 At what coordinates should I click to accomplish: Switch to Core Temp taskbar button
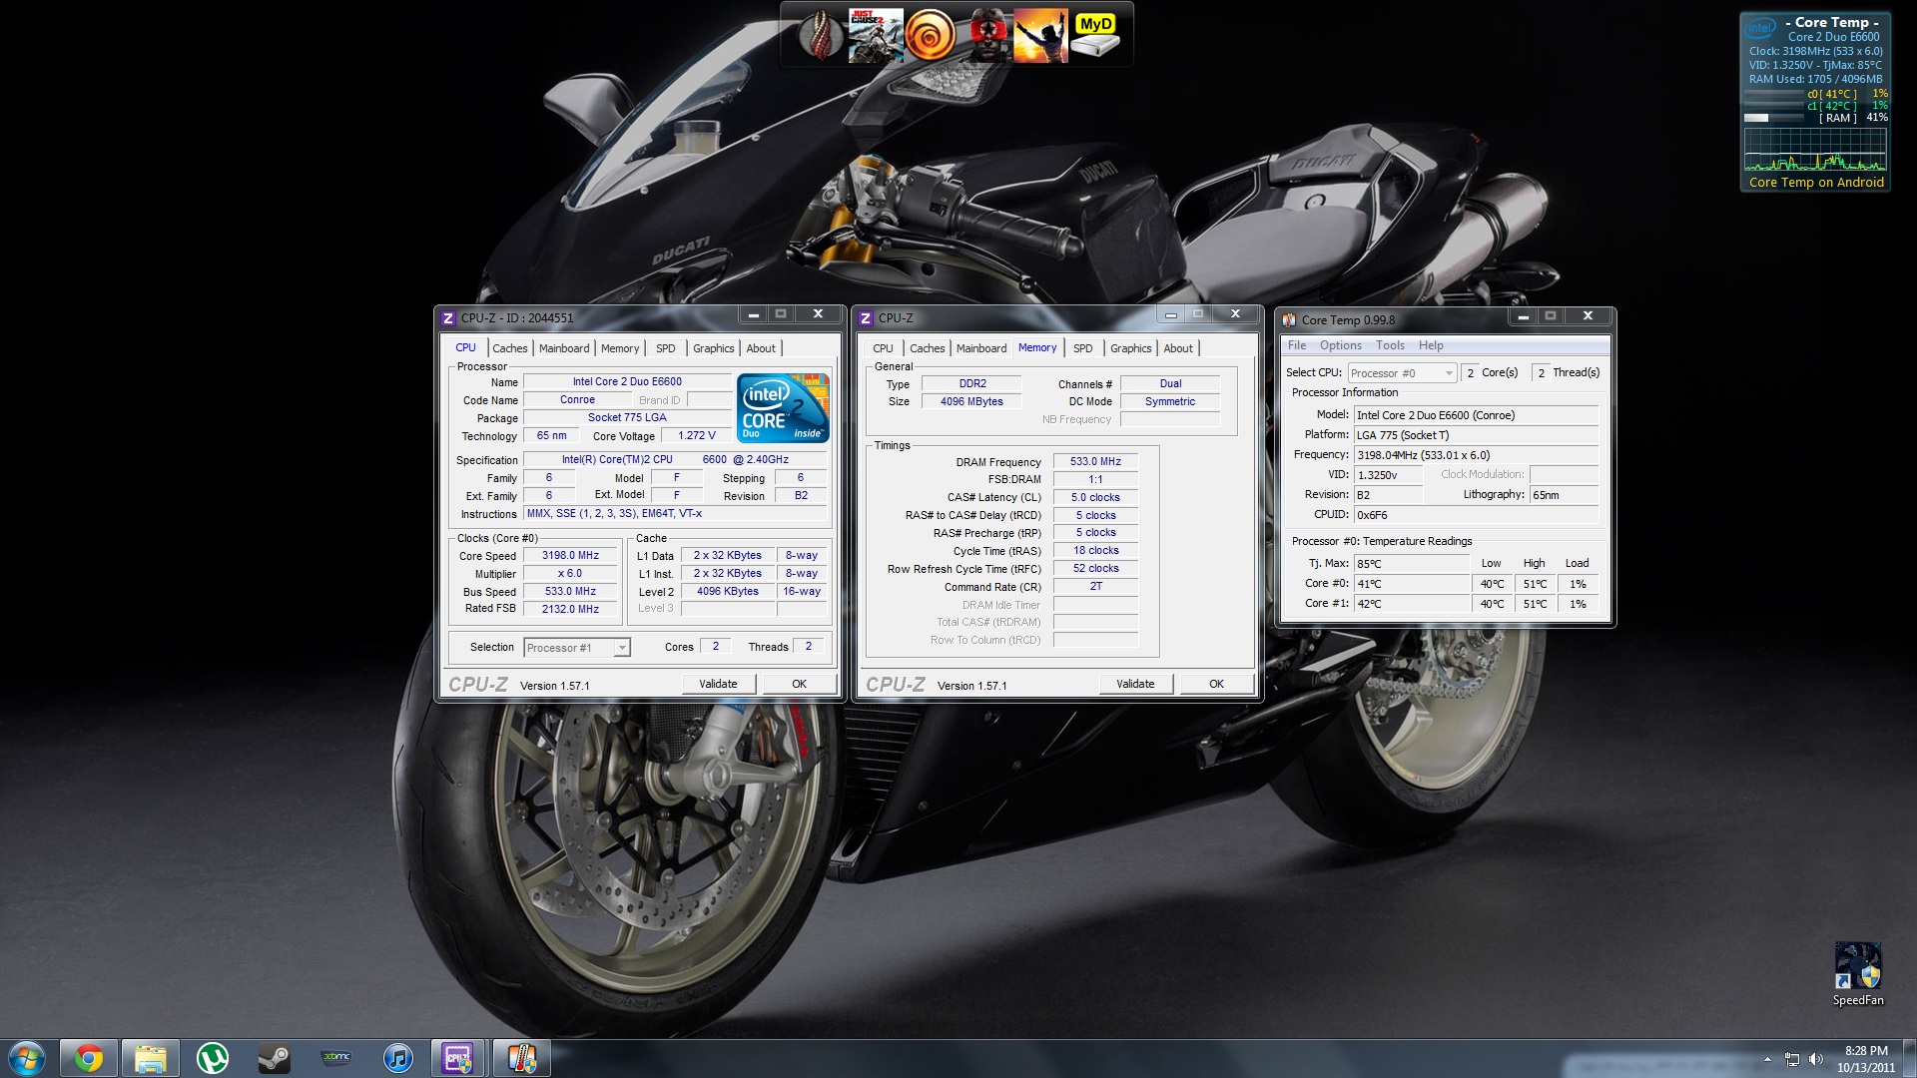click(x=521, y=1058)
